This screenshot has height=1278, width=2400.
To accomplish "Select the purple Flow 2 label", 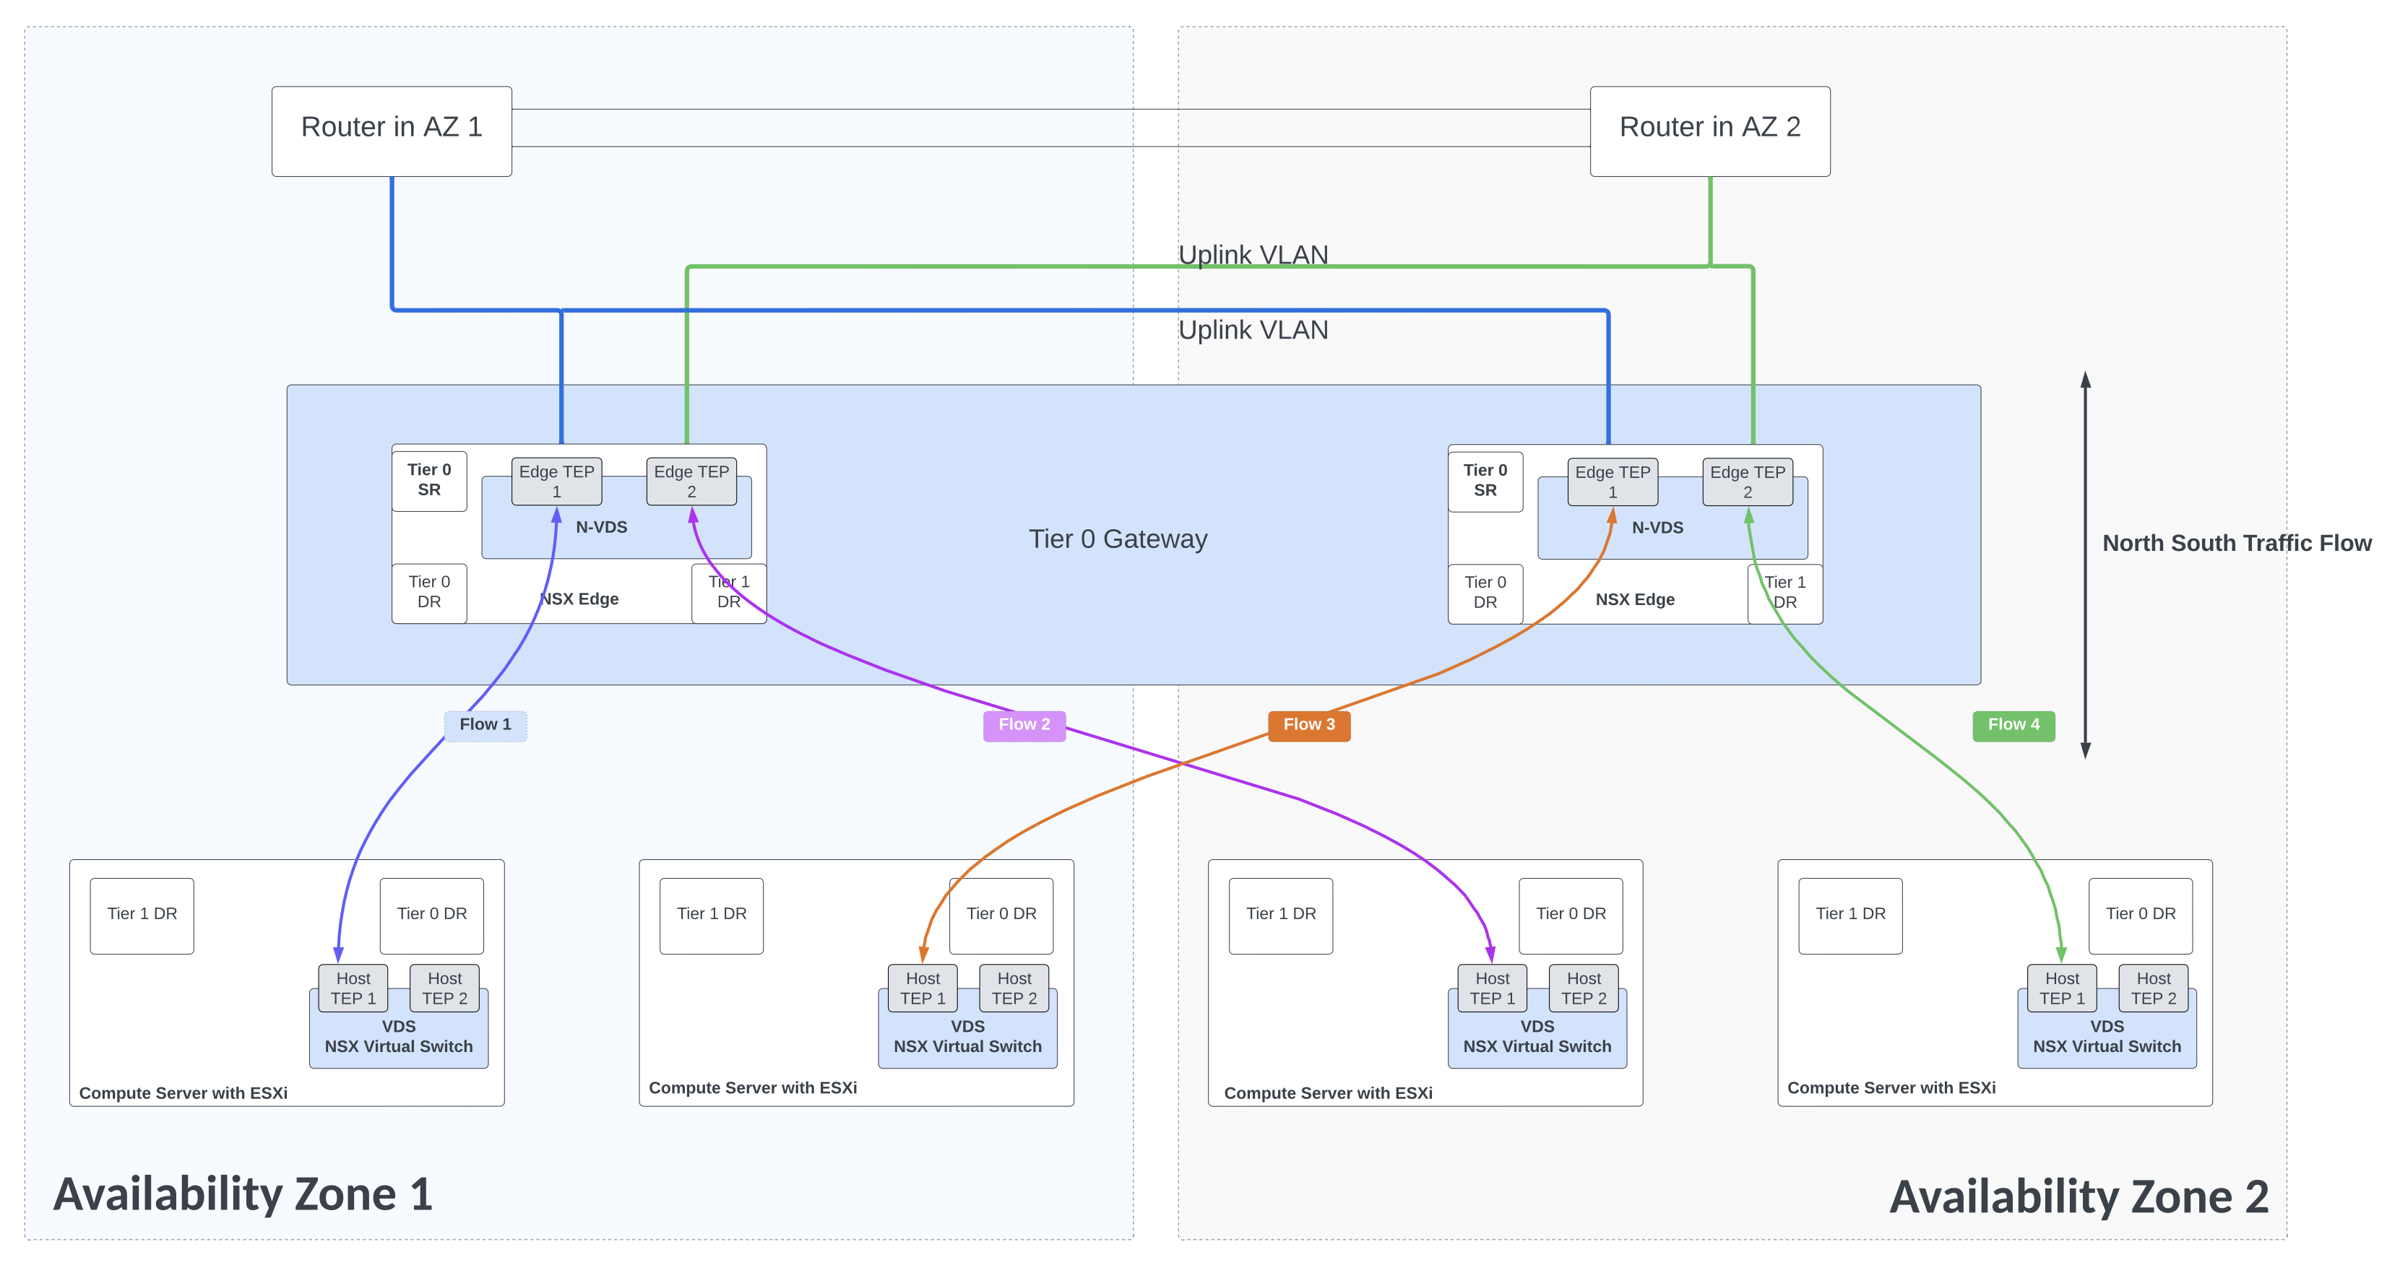I will click(x=1024, y=725).
